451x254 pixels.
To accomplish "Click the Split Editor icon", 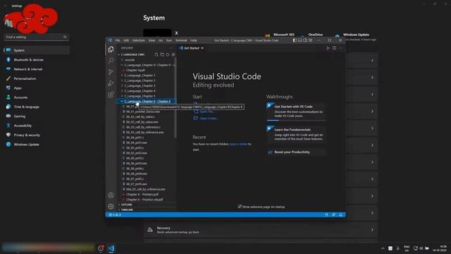I will pyautogui.click(x=334, y=48).
